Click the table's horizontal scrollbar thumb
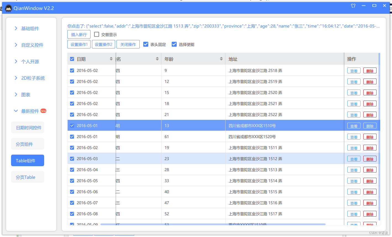 [x=213, y=224]
